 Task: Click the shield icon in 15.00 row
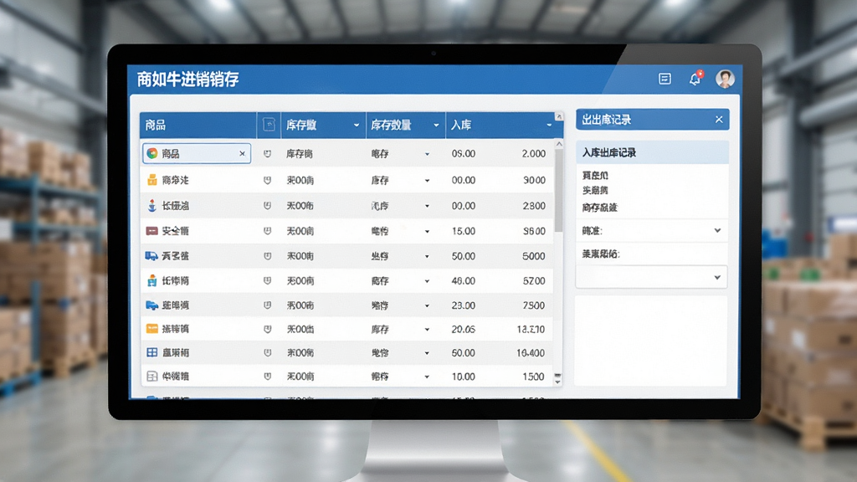pyautogui.click(x=267, y=231)
